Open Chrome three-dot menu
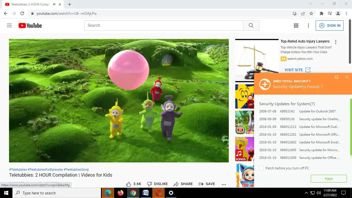The height and width of the screenshot is (198, 352). click(346, 13)
